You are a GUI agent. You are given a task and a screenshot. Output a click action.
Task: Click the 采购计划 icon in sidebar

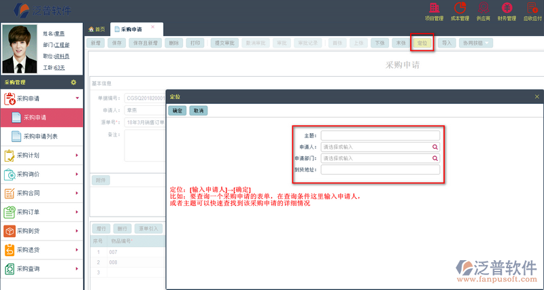10,156
